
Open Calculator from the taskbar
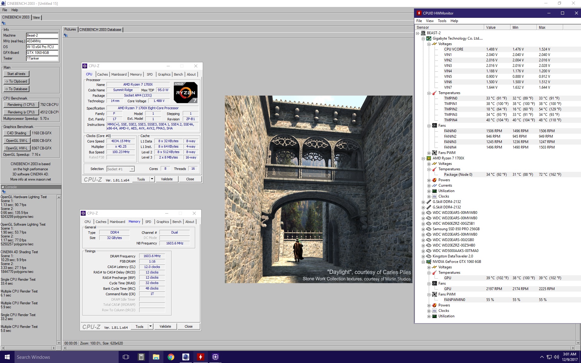pyautogui.click(x=141, y=357)
